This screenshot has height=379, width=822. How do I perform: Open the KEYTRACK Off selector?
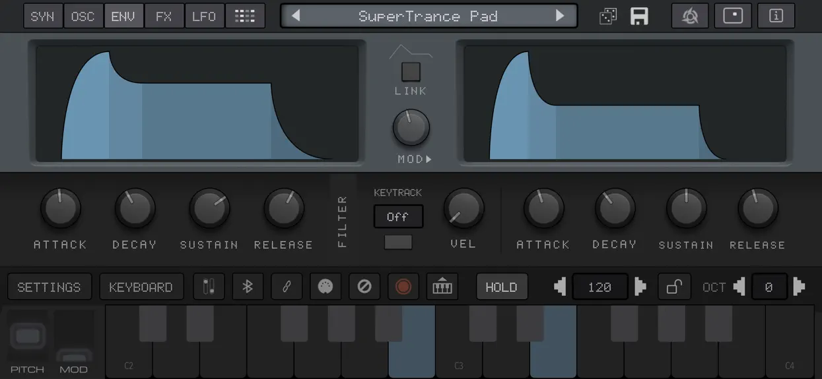pos(398,217)
